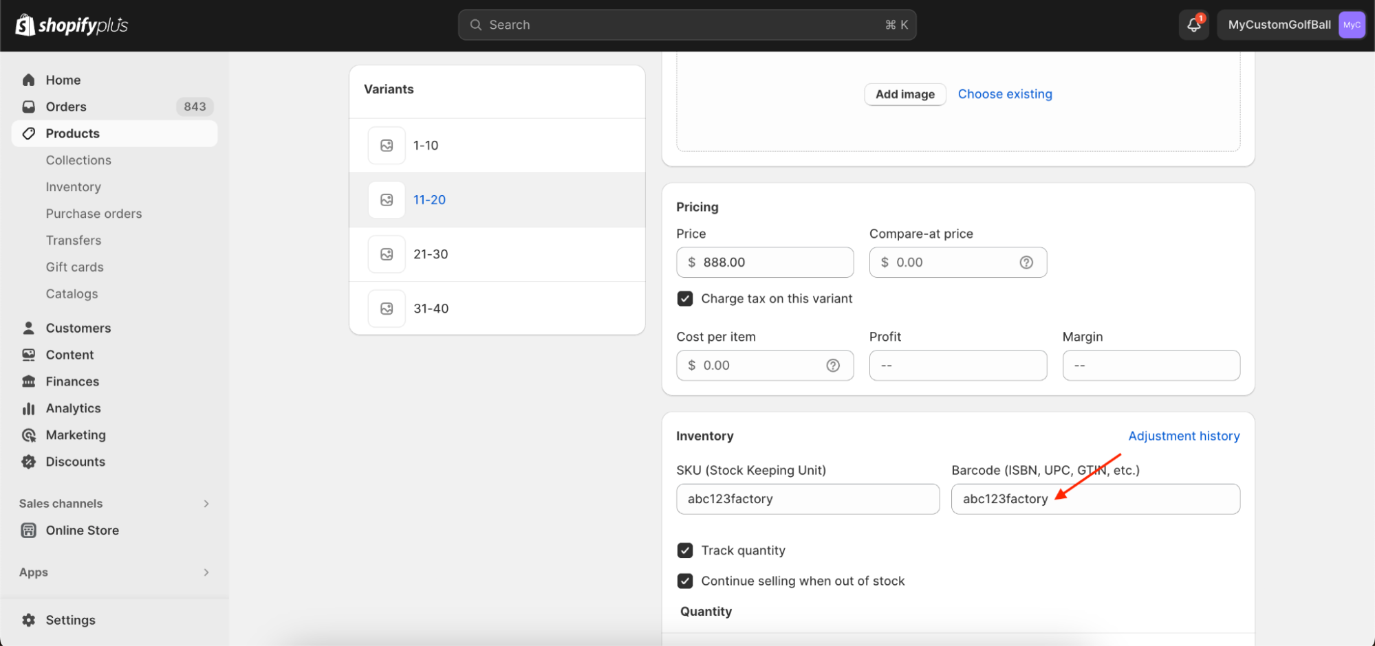Open the Adjustment history link
The width and height of the screenshot is (1375, 646).
pyautogui.click(x=1184, y=436)
